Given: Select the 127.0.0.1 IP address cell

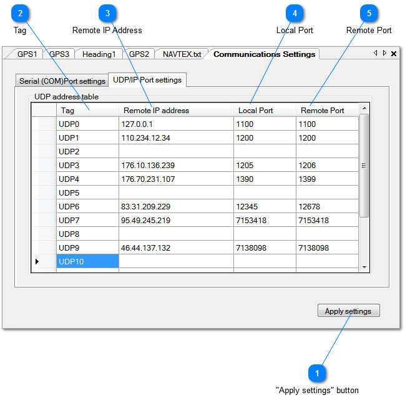Looking at the screenshot, I should click(176, 124).
